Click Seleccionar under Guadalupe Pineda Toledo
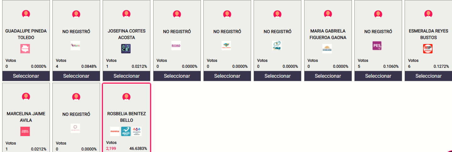 (x=26, y=76)
